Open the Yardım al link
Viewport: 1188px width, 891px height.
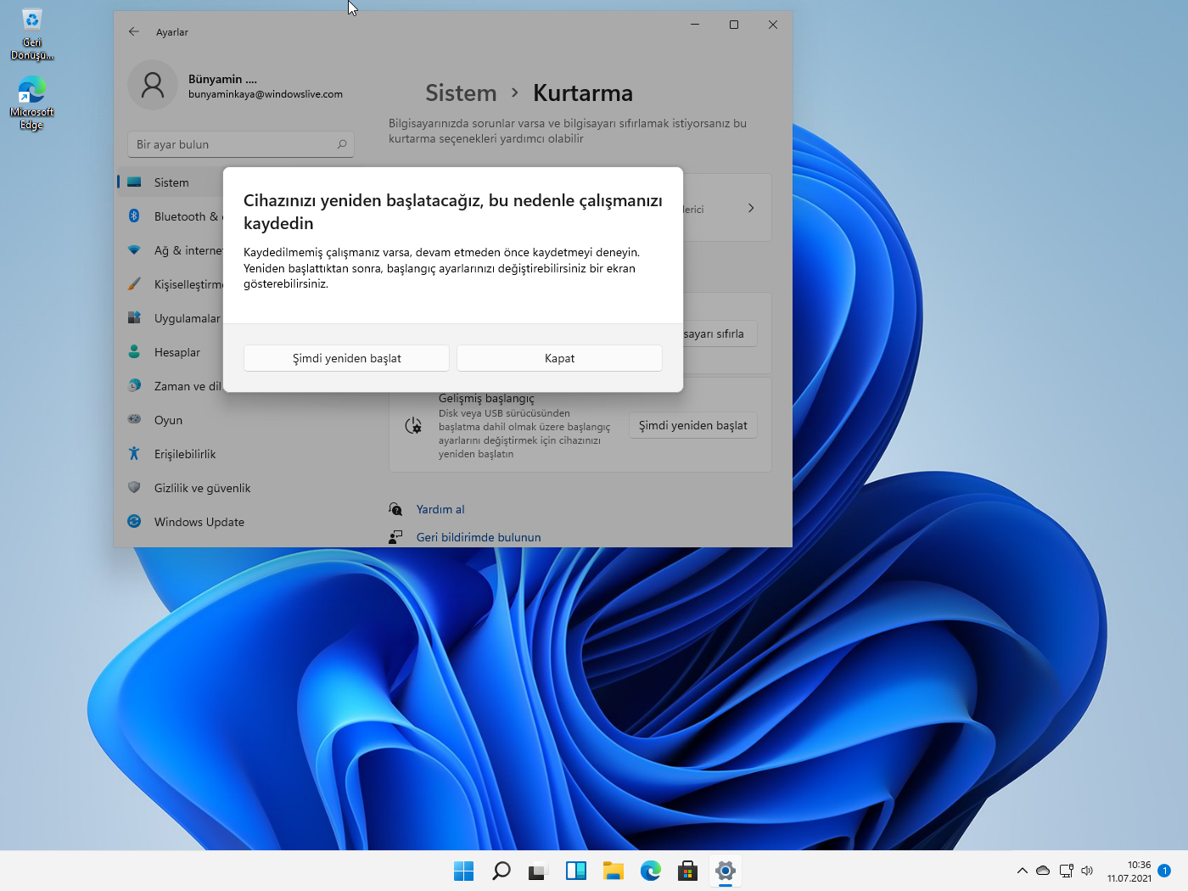440,509
